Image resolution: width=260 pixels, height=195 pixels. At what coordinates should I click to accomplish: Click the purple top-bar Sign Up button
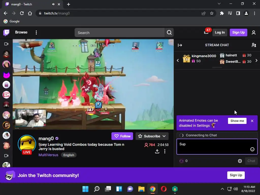(x=238, y=32)
